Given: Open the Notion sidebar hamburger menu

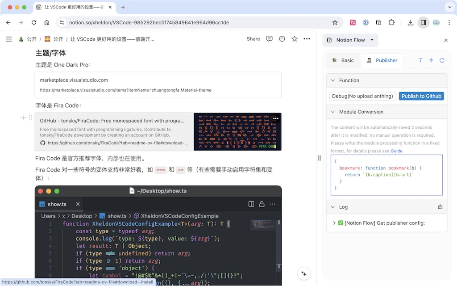Looking at the screenshot, I should point(9,39).
